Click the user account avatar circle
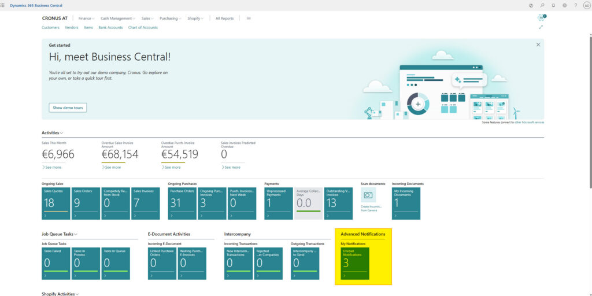Screen dimensions: 592x296 (586, 5)
